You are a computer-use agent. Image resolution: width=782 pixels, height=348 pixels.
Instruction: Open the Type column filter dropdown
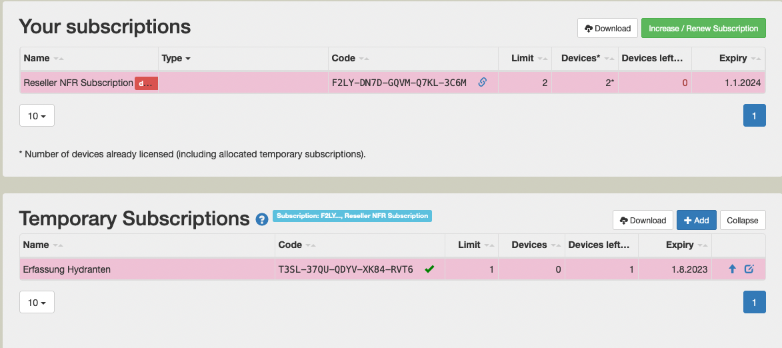[x=176, y=59]
